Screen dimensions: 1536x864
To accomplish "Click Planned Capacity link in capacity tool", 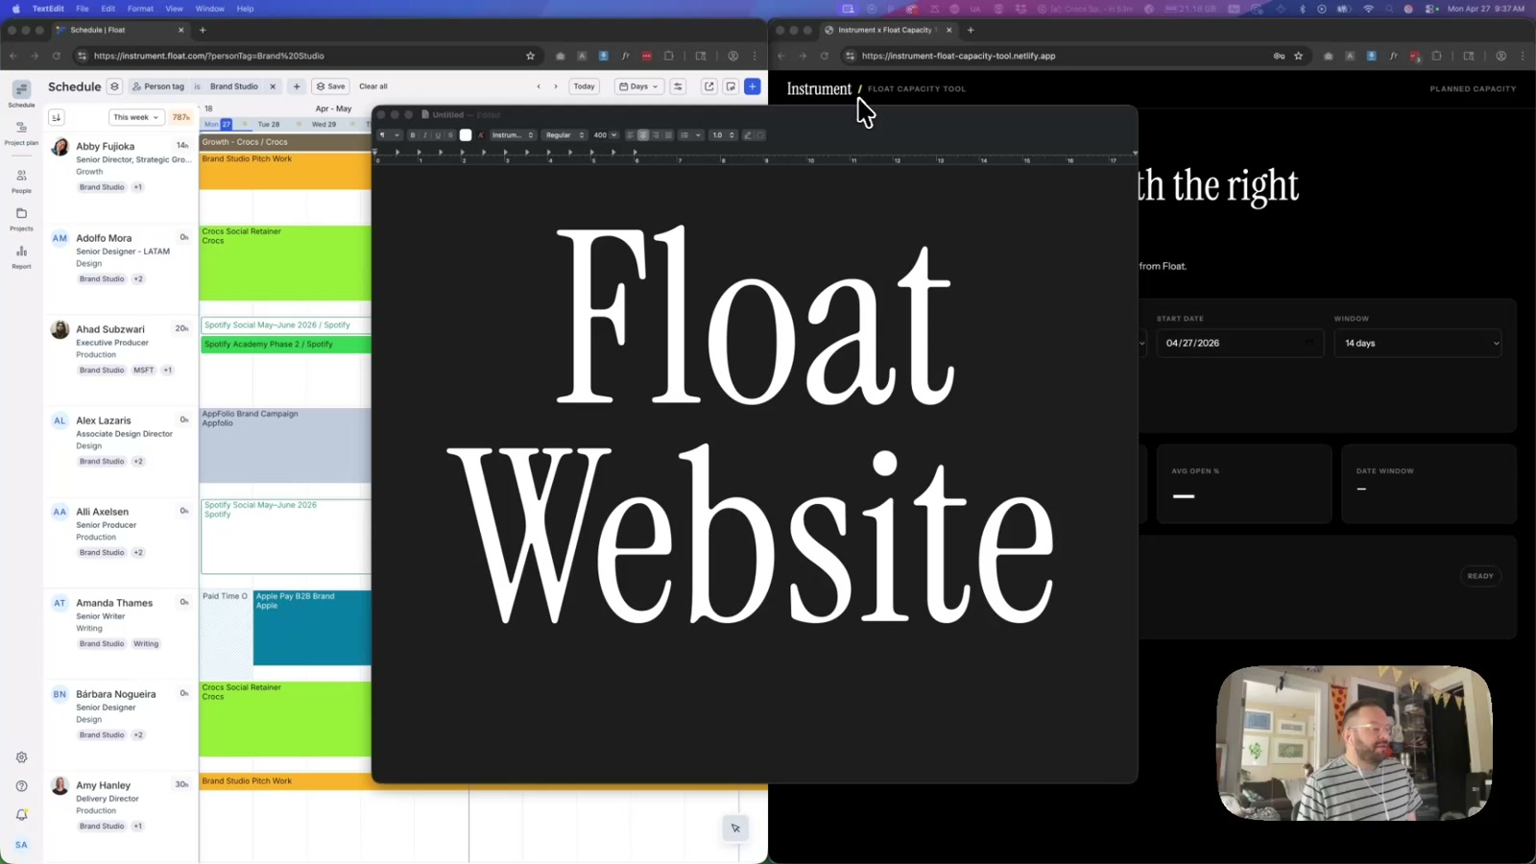I will (x=1473, y=89).
